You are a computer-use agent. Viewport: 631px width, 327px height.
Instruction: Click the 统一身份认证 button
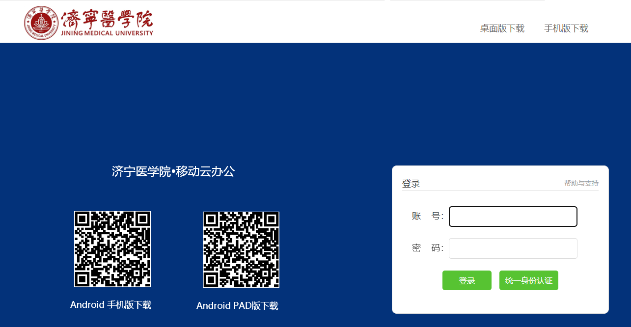point(529,280)
